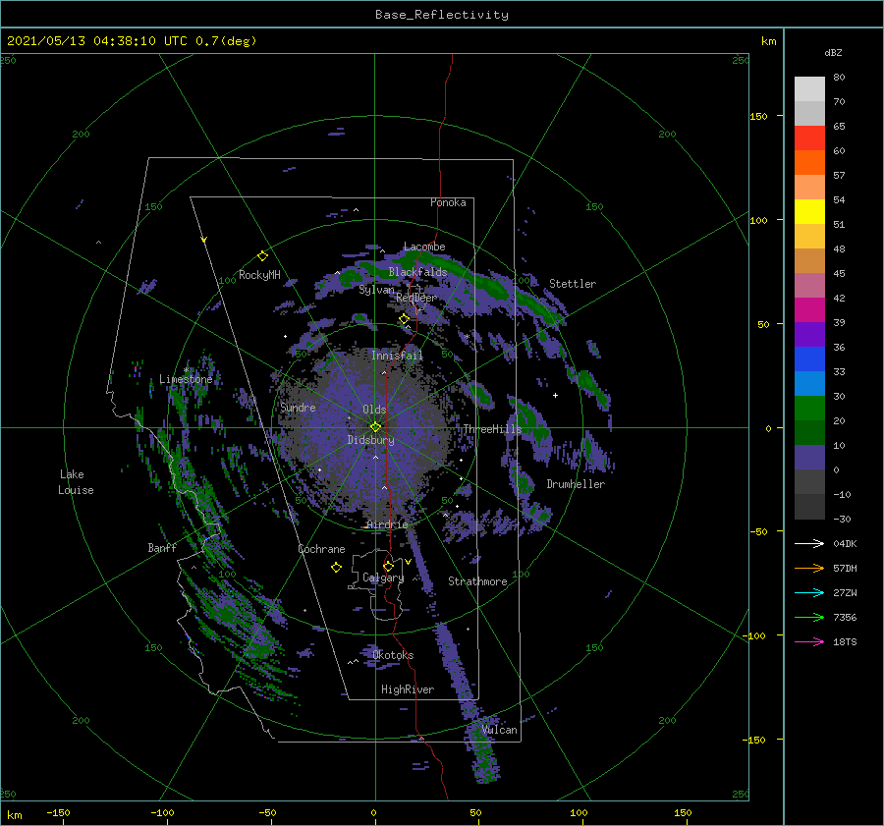The height and width of the screenshot is (826, 884).
Task: Click the 18TS legend label text
Action: 845,641
